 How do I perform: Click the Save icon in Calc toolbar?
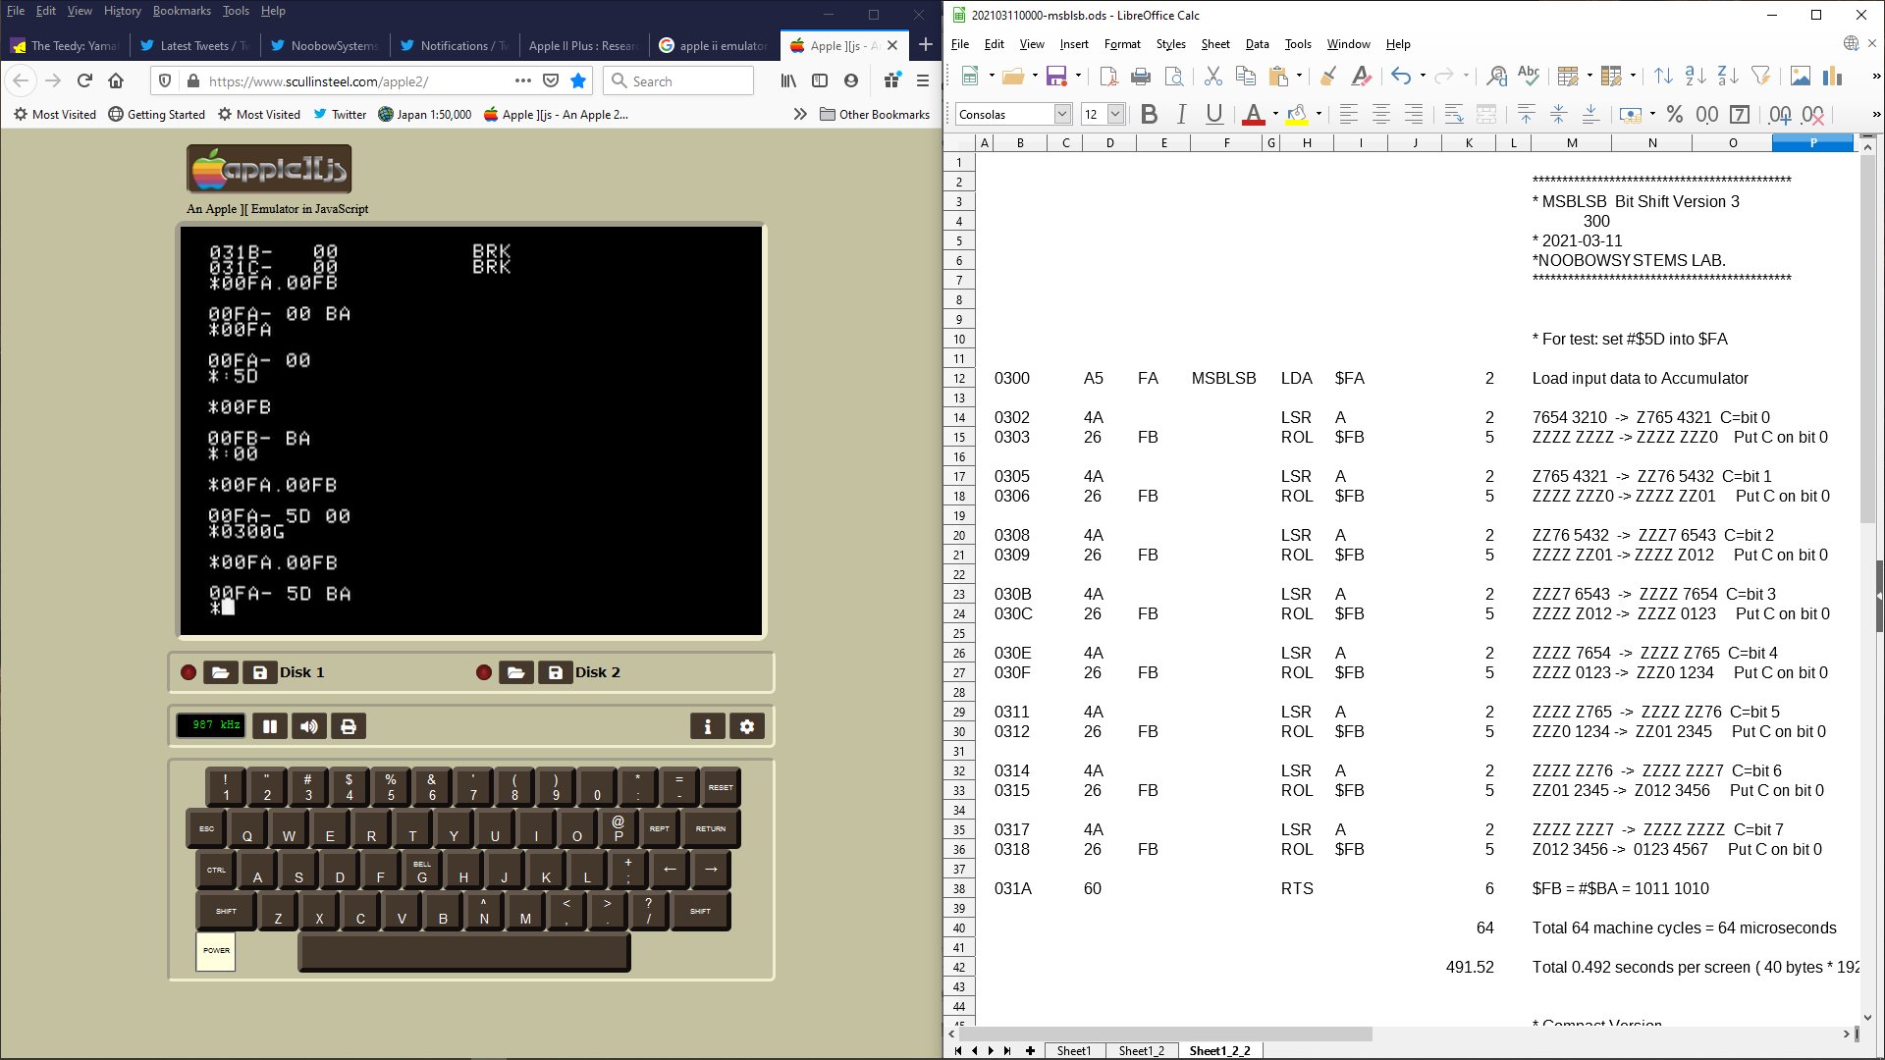click(x=1056, y=77)
